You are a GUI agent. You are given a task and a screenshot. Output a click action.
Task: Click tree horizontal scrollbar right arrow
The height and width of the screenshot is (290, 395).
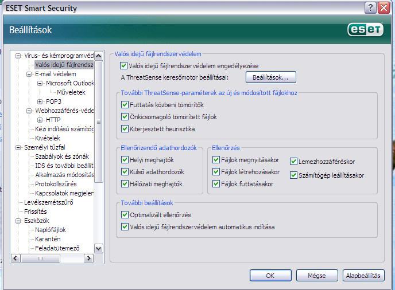tap(88, 258)
